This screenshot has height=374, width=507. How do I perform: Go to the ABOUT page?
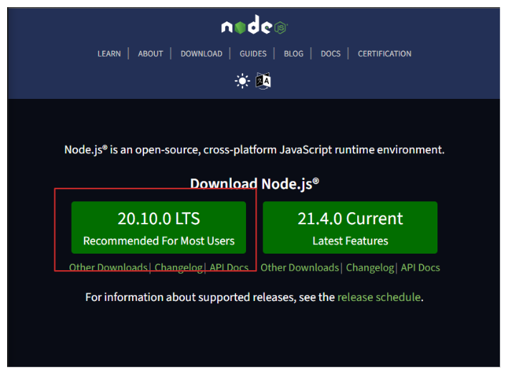click(151, 54)
